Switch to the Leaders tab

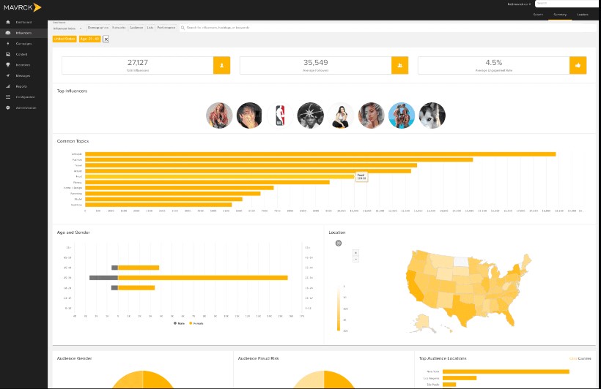pos(583,14)
